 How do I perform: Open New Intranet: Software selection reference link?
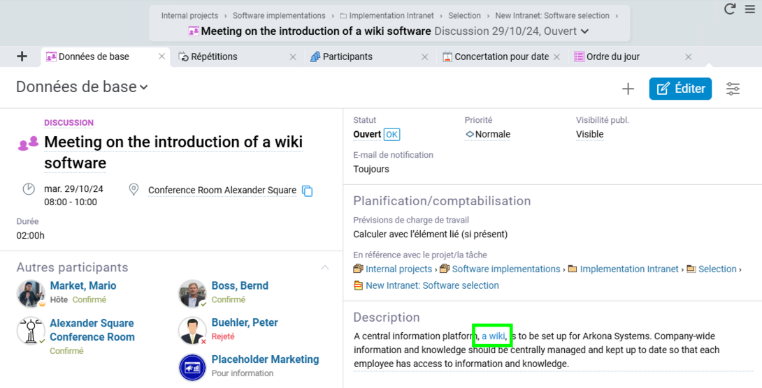coord(432,285)
